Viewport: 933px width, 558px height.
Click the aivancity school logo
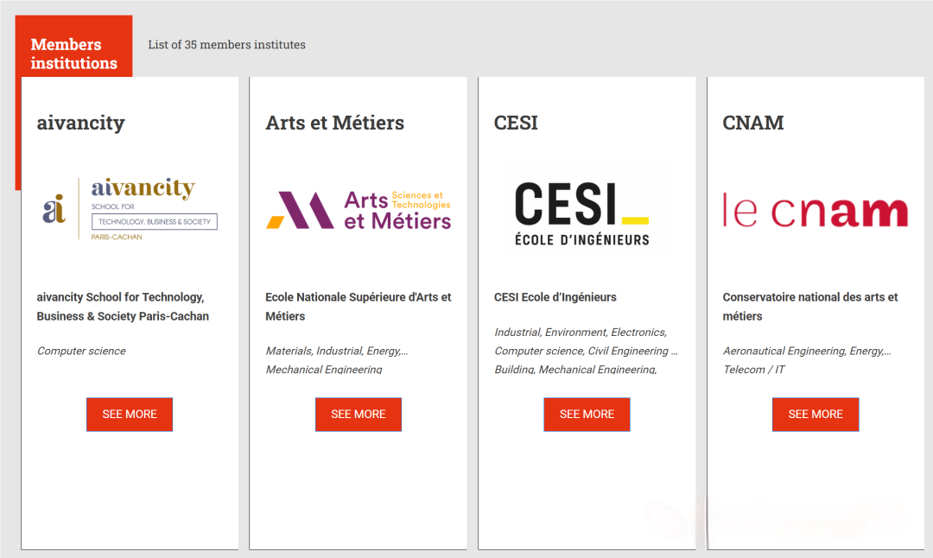pos(130,209)
